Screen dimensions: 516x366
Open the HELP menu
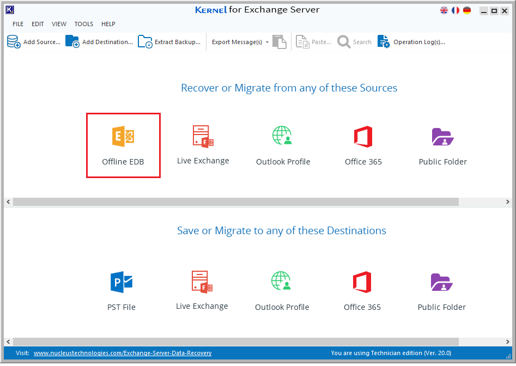pyautogui.click(x=108, y=24)
